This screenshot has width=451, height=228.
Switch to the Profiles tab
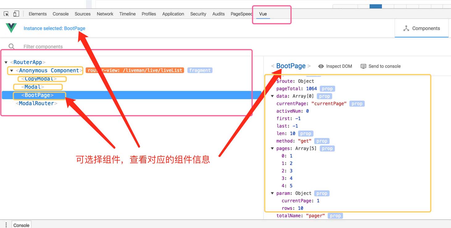(x=149, y=14)
